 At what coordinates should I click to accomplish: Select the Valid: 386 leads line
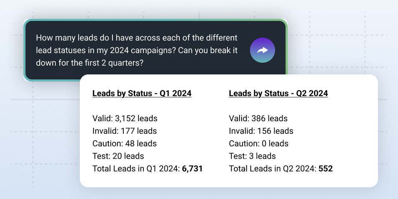pyautogui.click(x=258, y=118)
